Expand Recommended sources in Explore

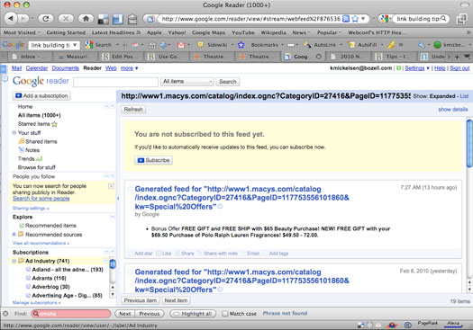click(x=14, y=235)
